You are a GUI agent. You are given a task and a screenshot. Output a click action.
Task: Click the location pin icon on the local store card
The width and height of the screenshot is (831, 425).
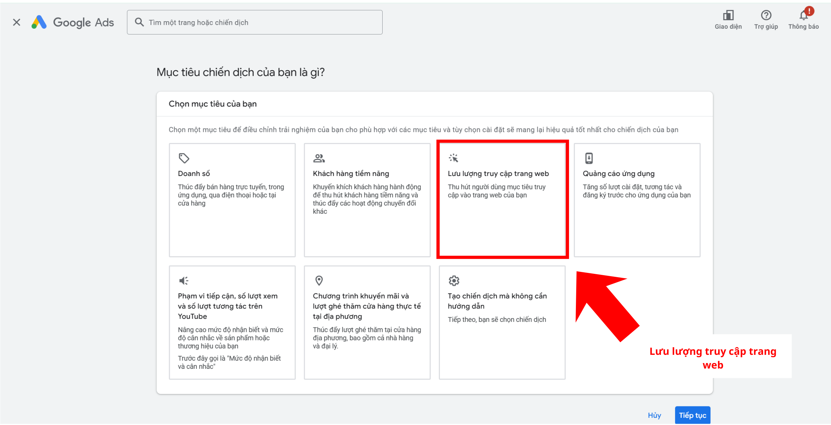319,281
